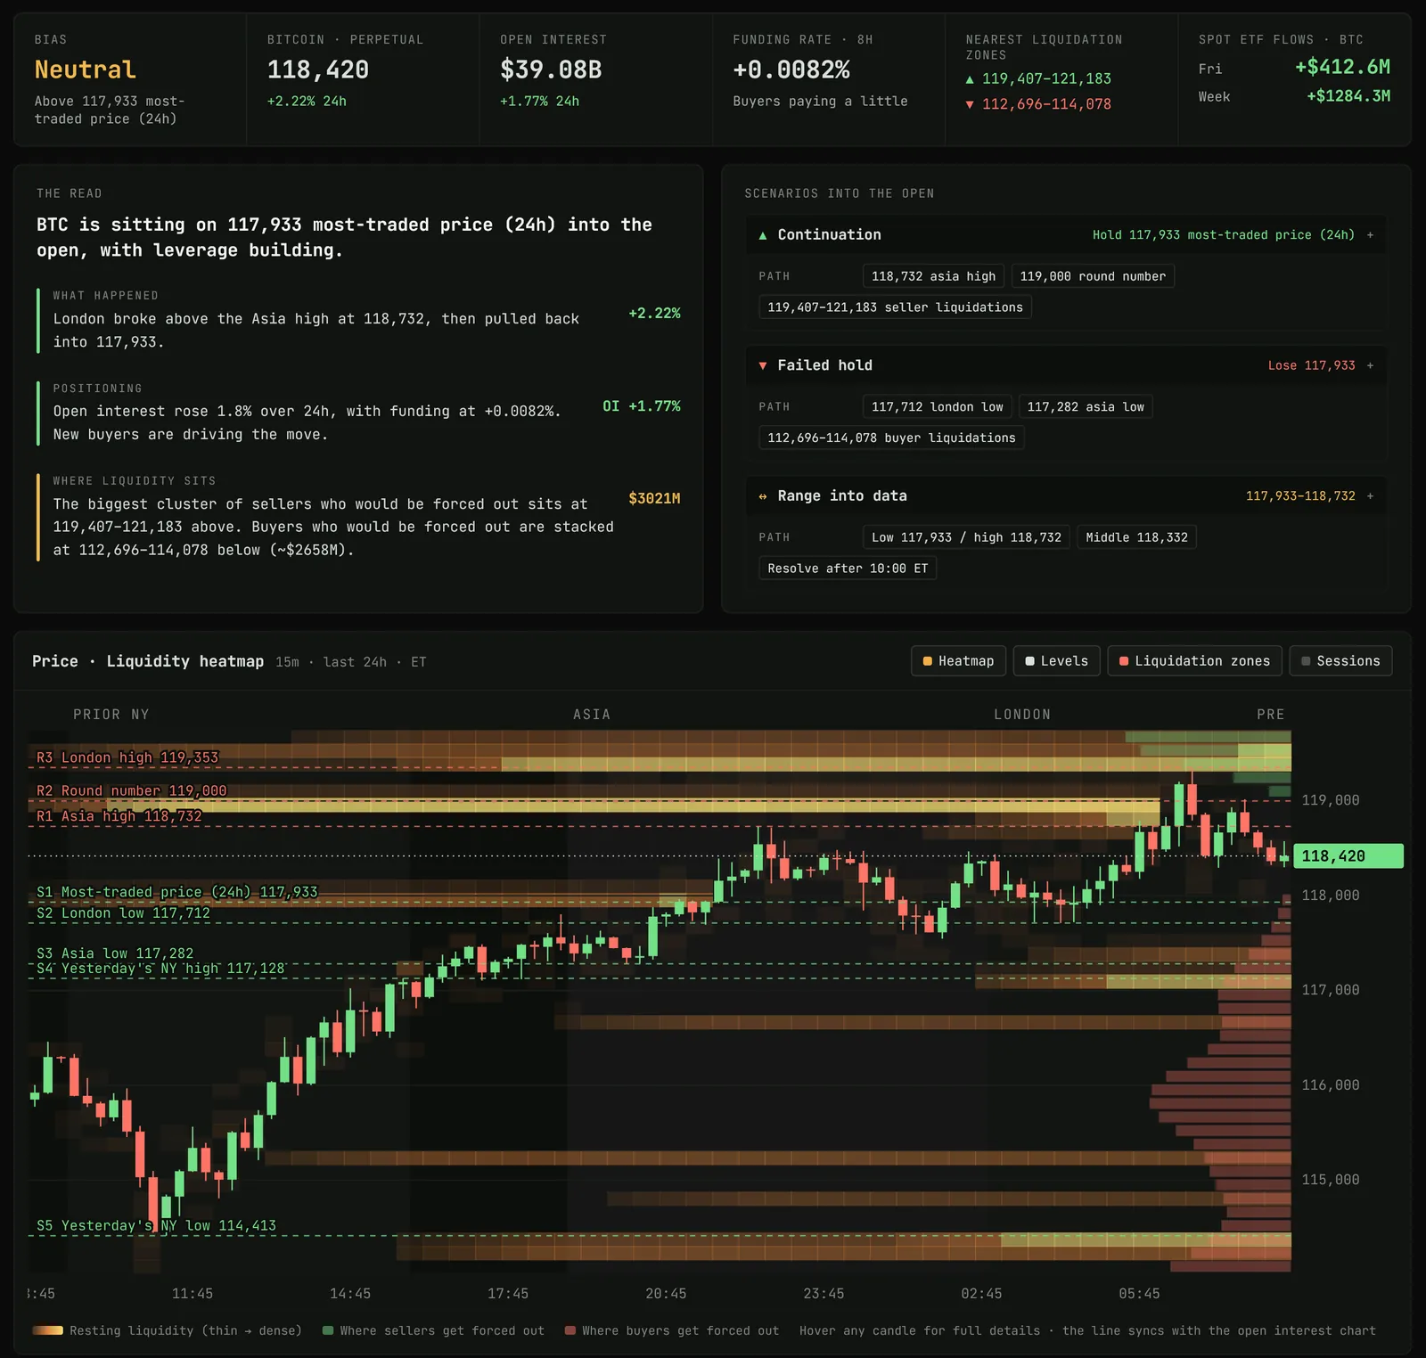Click the red triangle beside 112,696-114,078 zone
Screen dimensions: 1426x1358
point(971,104)
